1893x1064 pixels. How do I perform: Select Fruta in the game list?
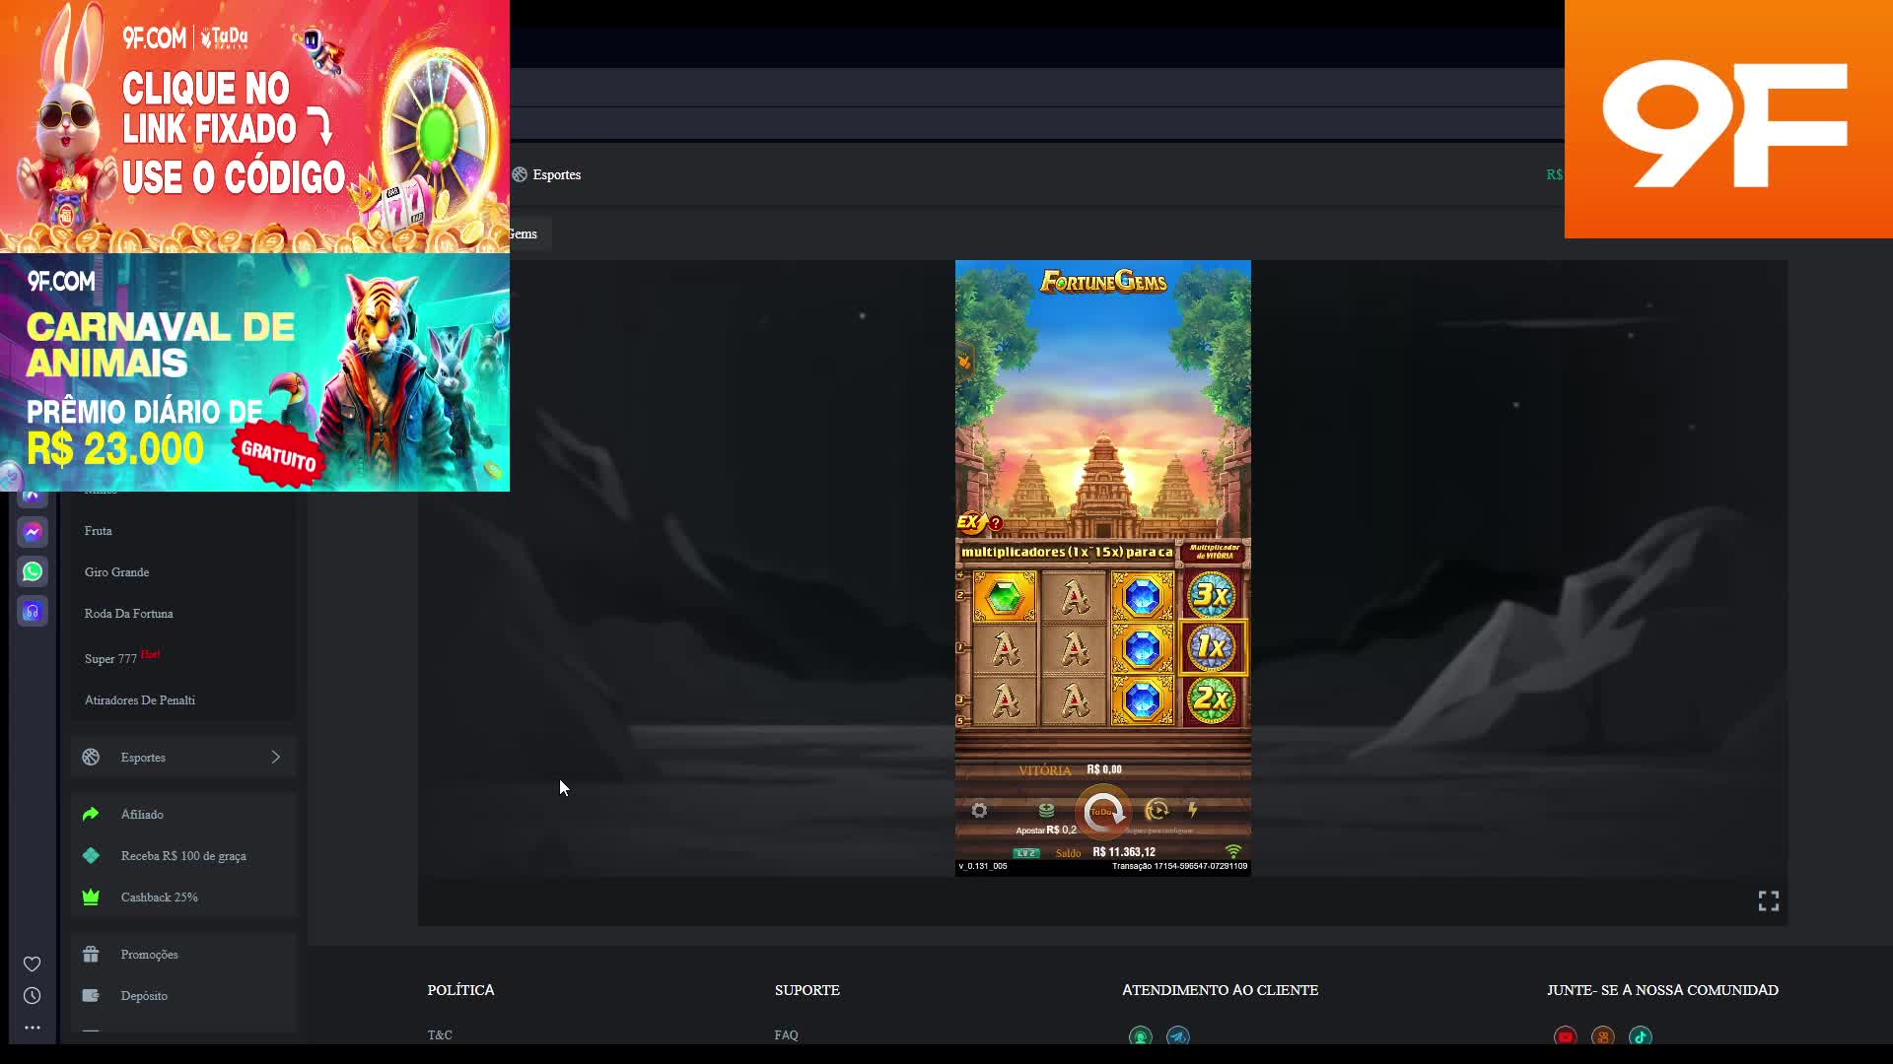click(x=99, y=531)
